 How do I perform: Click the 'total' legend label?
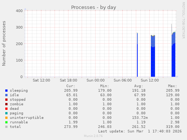coord(15,127)
